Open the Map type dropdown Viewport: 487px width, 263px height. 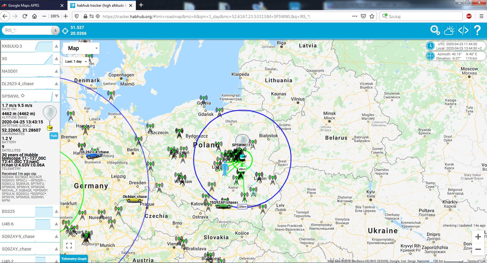(x=81, y=48)
